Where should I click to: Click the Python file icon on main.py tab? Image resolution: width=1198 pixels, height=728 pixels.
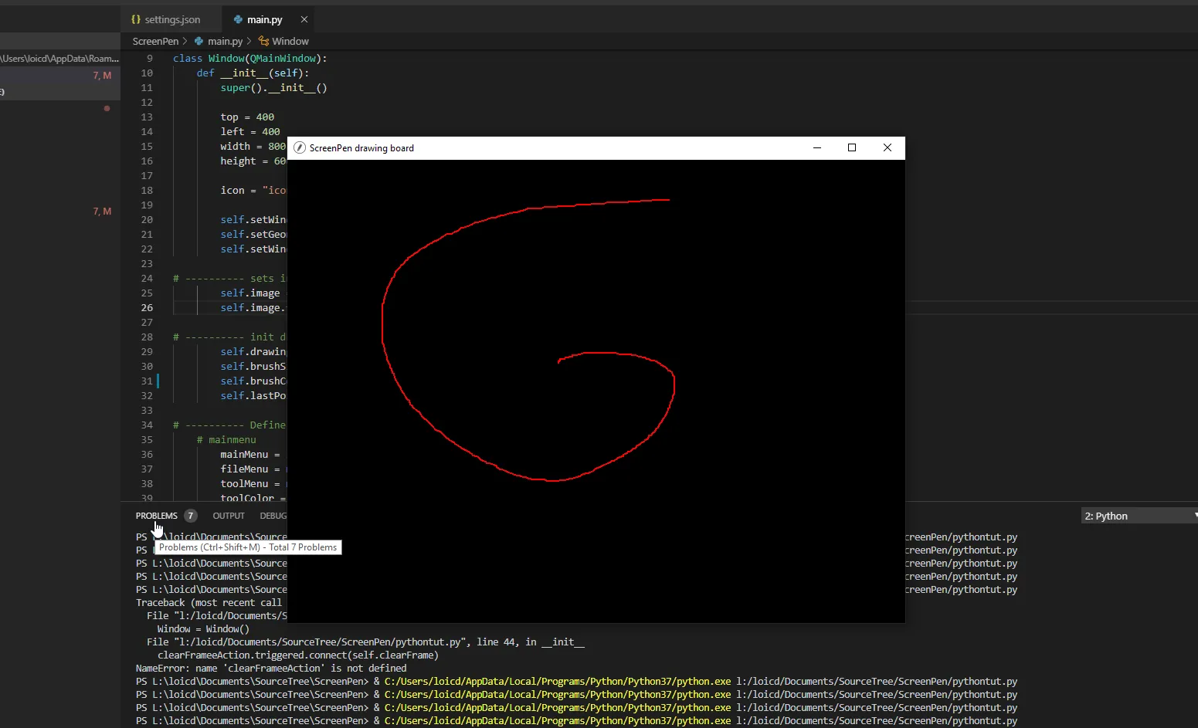pyautogui.click(x=238, y=19)
